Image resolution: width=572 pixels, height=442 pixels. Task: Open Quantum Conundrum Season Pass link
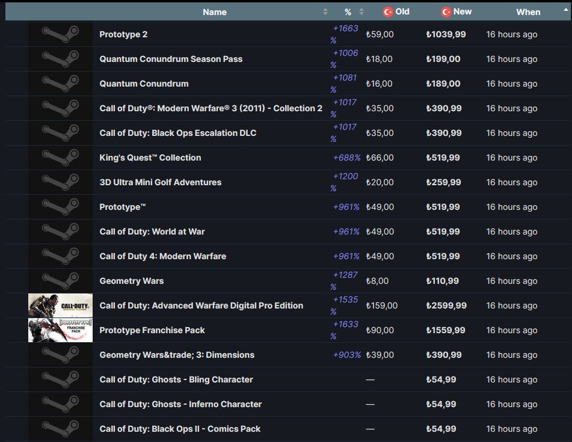click(x=171, y=59)
